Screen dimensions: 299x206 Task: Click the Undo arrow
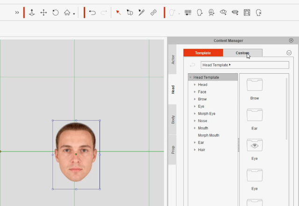point(93,13)
